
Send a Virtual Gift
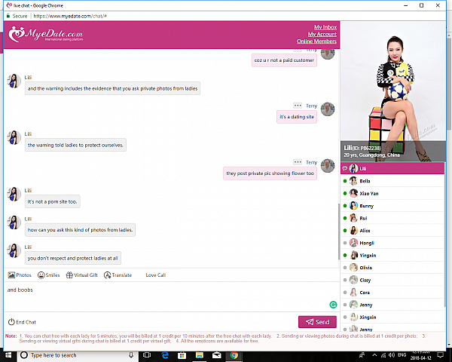[x=83, y=275]
